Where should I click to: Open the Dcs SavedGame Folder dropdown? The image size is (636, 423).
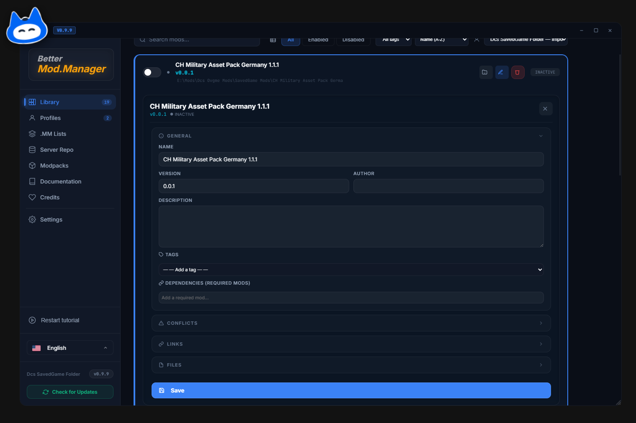pos(525,41)
